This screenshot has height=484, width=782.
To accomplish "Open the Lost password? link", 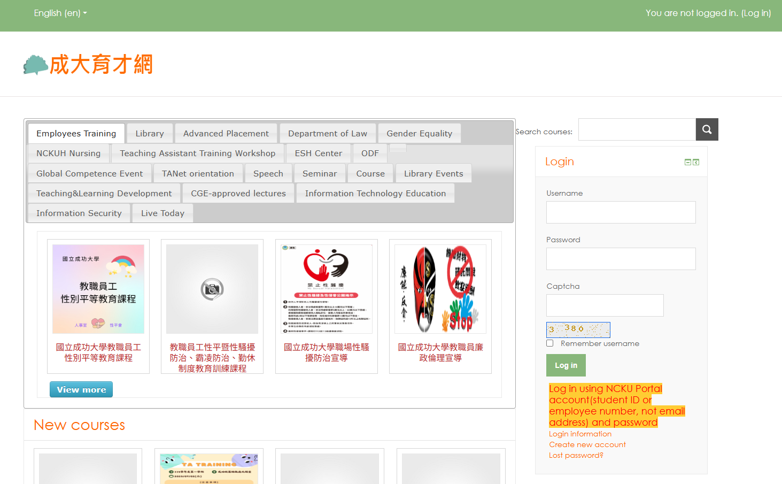I will coord(576,455).
